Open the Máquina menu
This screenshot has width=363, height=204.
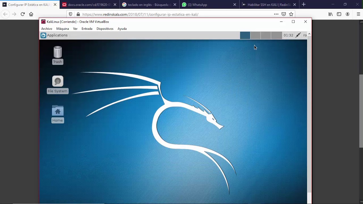[63, 29]
